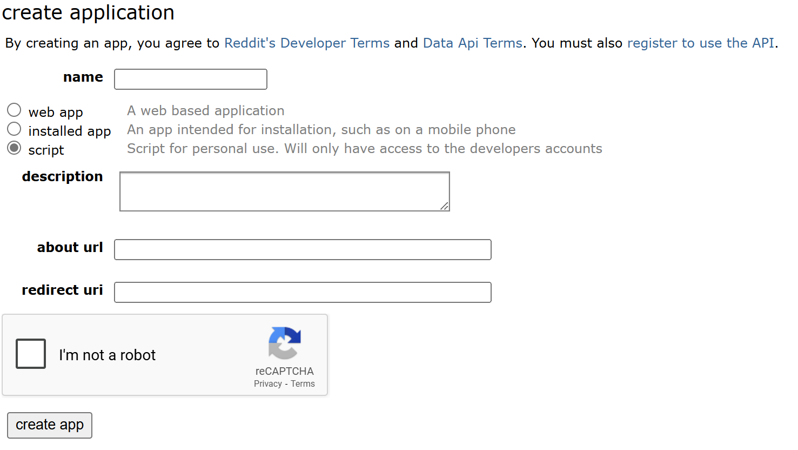This screenshot has height=450, width=798.
Task: Follow the register to use the API link
Action: pyautogui.click(x=700, y=43)
